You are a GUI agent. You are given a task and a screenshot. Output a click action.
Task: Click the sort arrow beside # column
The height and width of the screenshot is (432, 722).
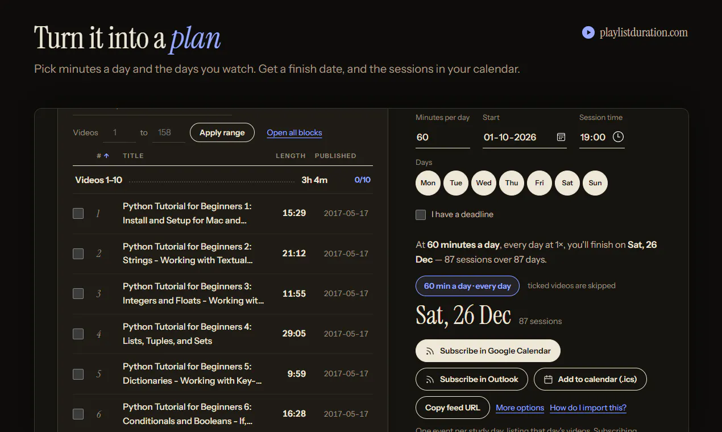click(x=106, y=156)
